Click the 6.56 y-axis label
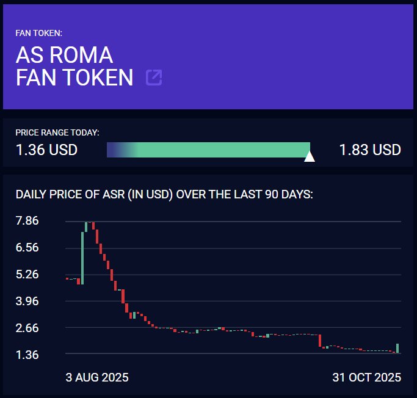This screenshot has width=417, height=398. [x=27, y=248]
